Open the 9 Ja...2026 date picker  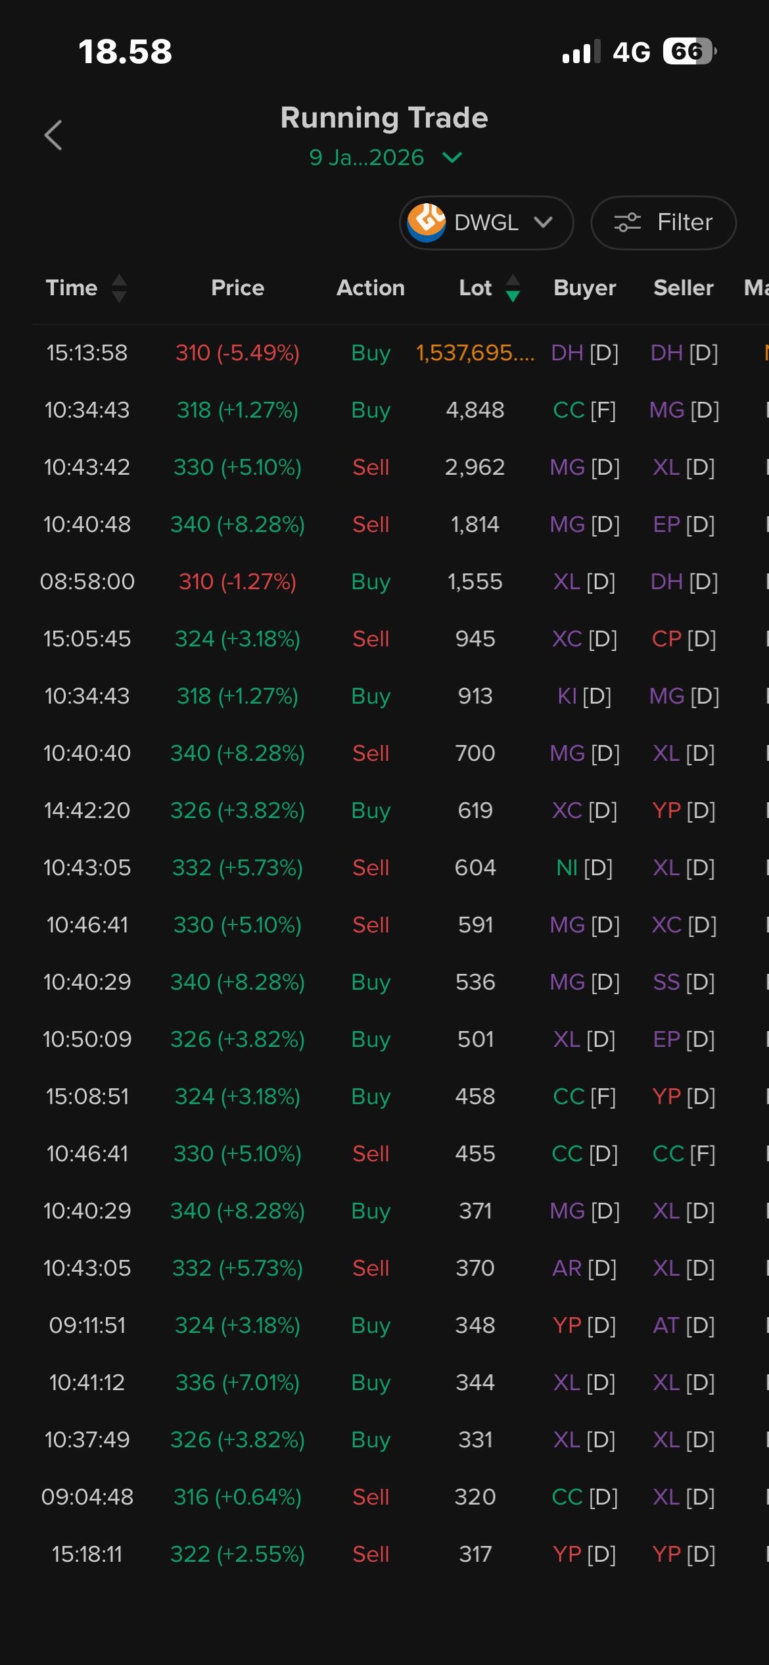click(367, 157)
